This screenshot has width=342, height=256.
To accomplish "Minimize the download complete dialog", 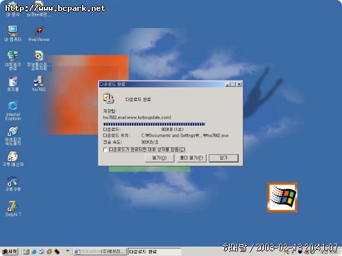I will point(227,84).
